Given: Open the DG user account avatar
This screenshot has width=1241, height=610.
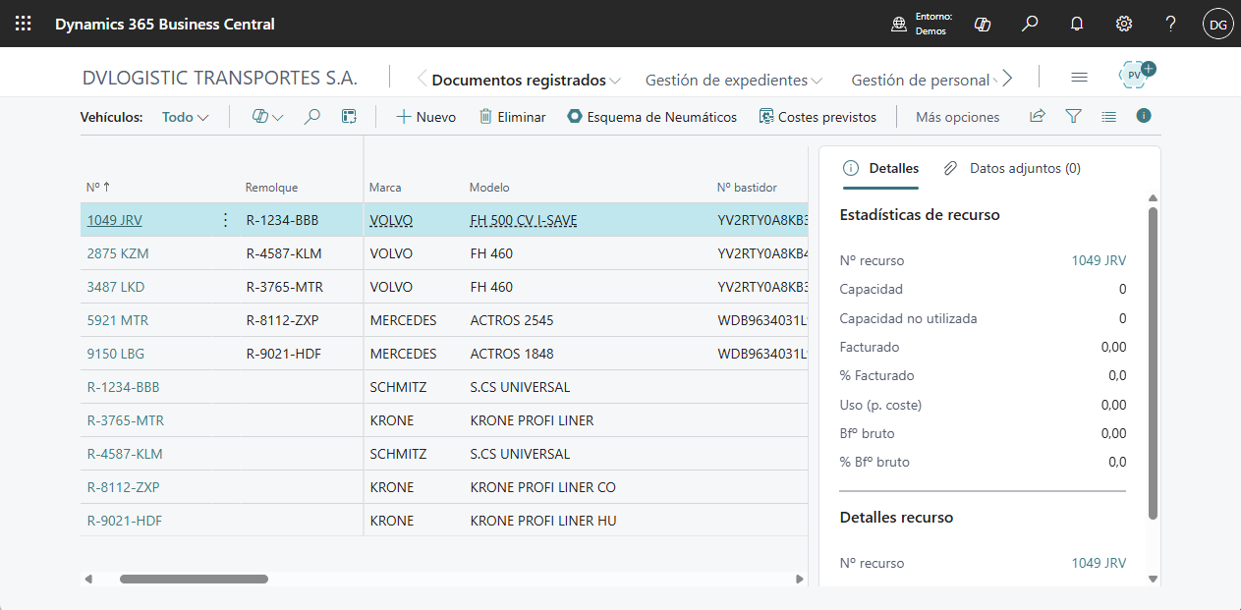Looking at the screenshot, I should point(1218,25).
